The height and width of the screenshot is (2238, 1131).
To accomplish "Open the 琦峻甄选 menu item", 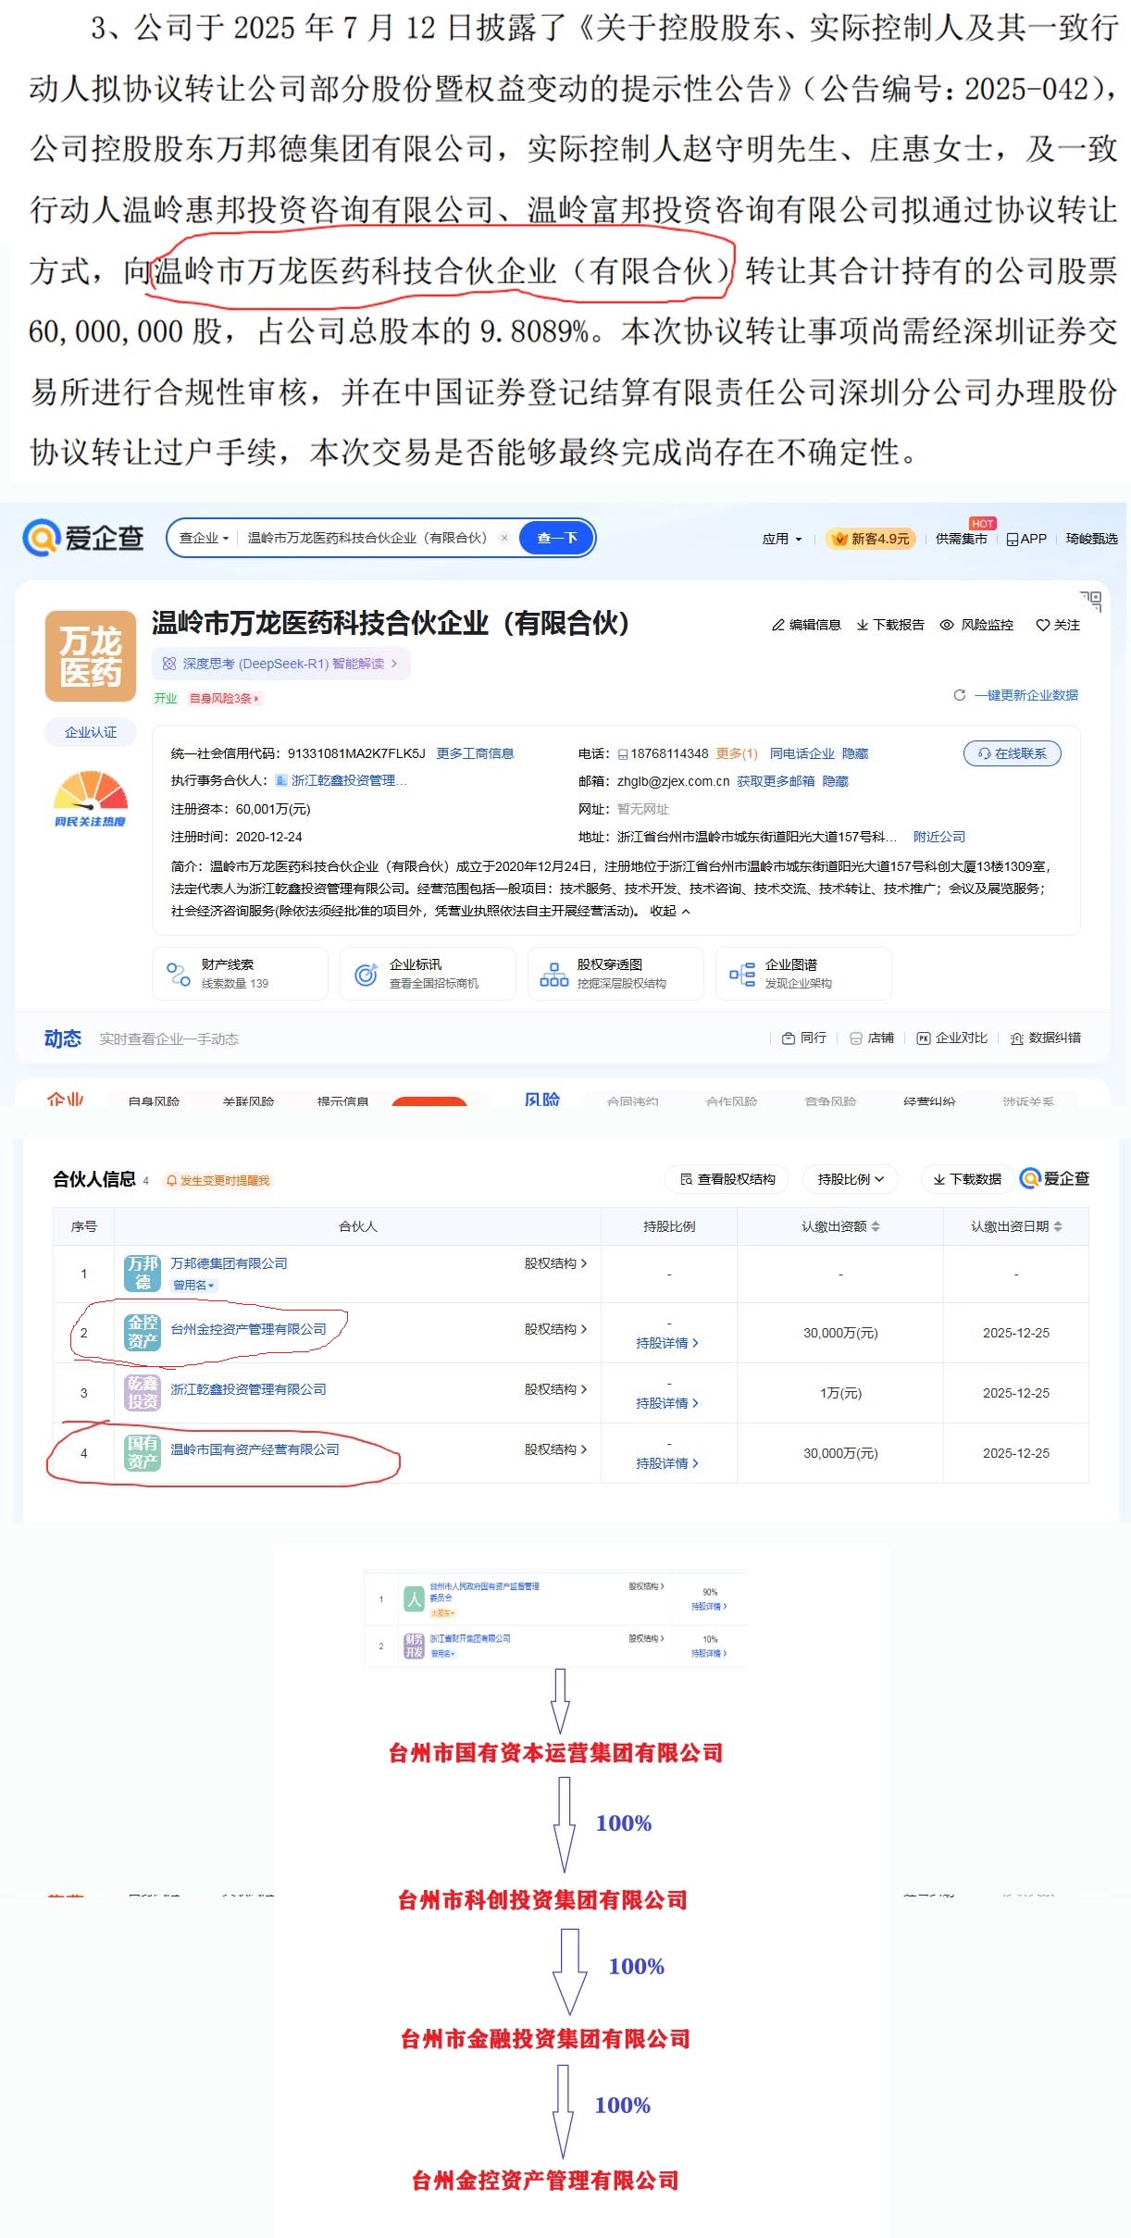I will 1092,539.
